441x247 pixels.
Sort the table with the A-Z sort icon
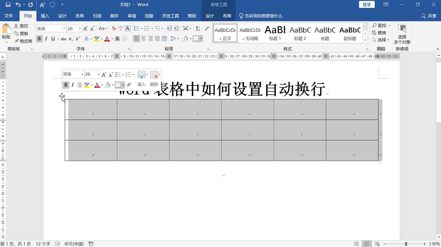click(198, 28)
